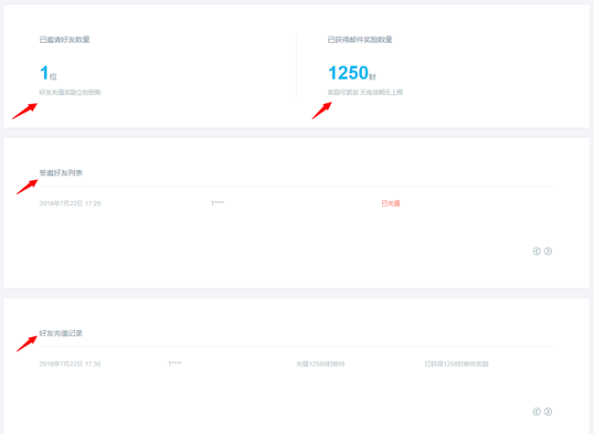Select the blue reward count 1250封

coord(352,73)
